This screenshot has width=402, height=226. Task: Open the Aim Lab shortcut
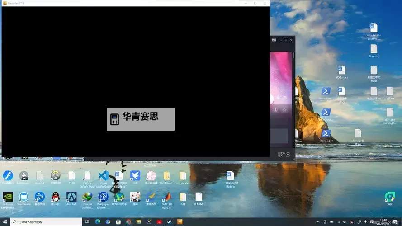point(71,197)
